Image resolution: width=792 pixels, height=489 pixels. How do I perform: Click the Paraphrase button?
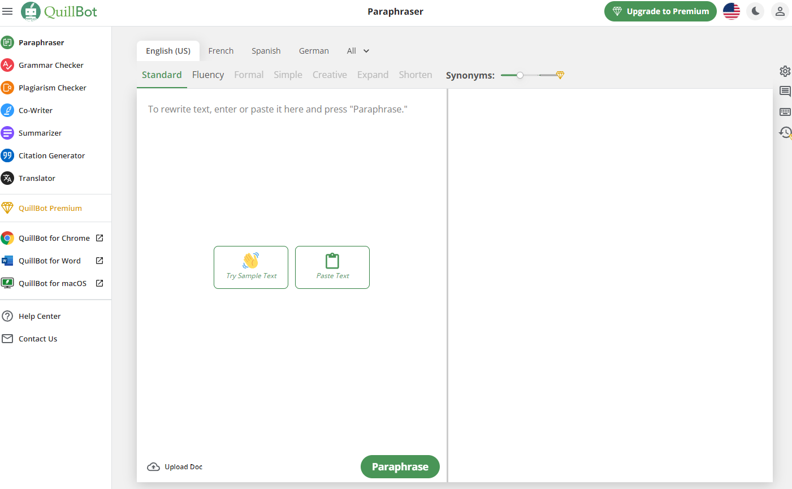400,467
